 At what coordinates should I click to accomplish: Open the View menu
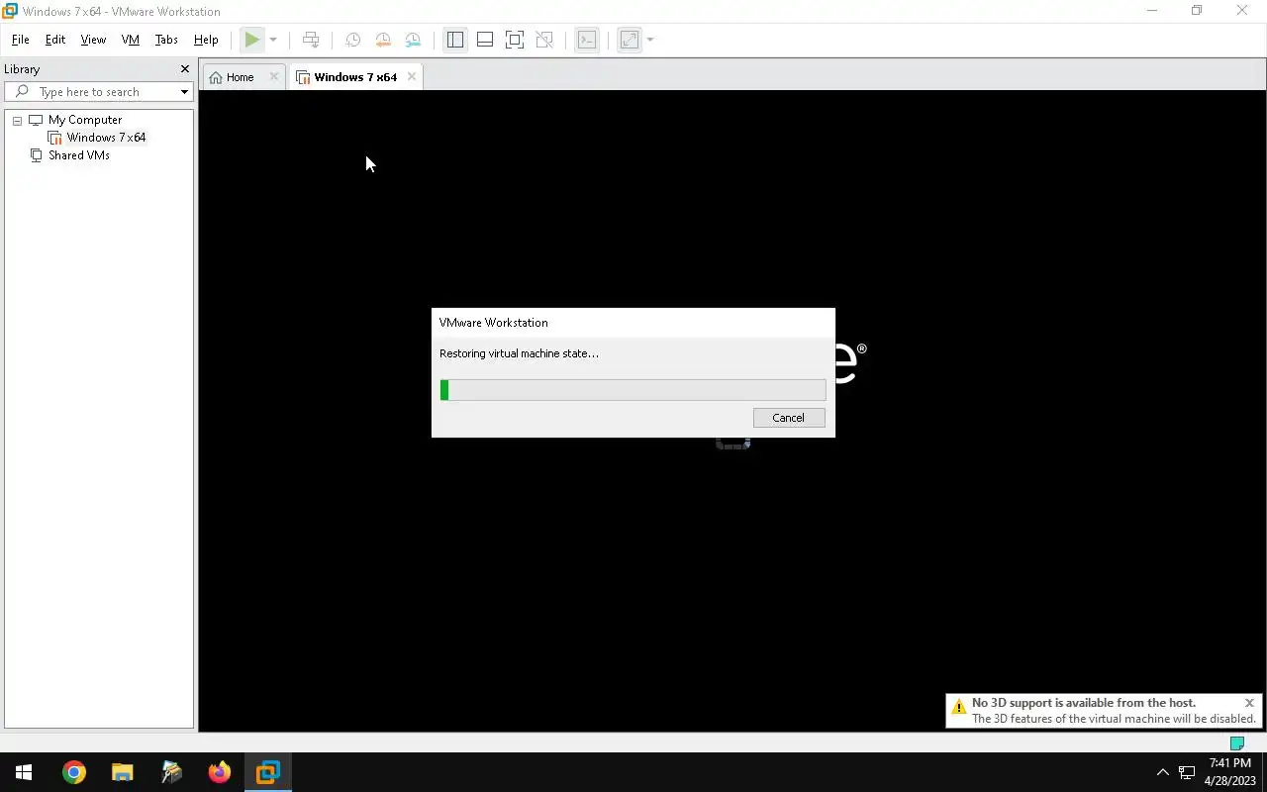click(x=93, y=40)
